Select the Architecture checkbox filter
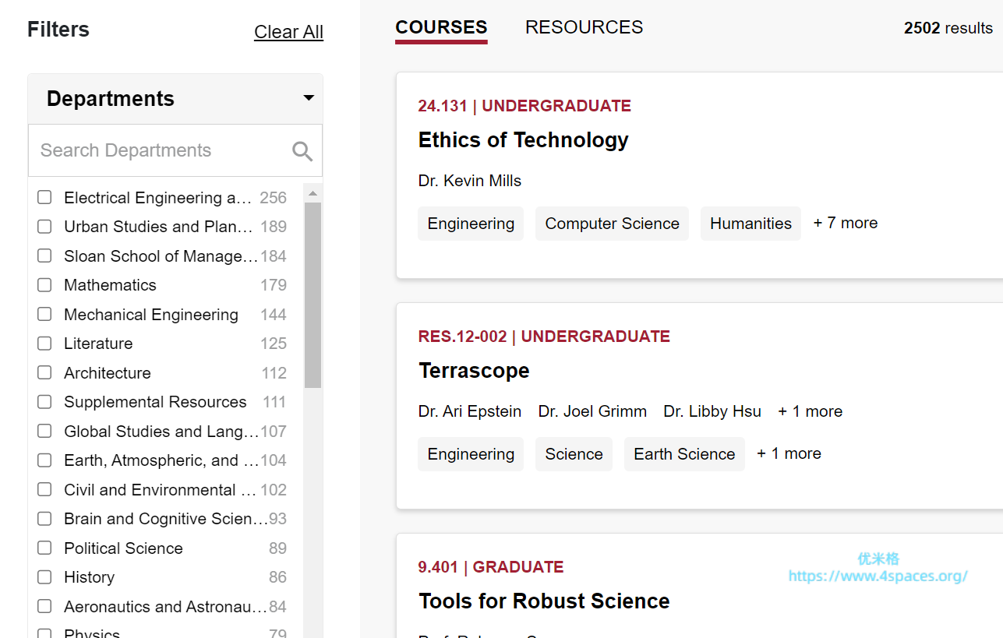1003x638 pixels. pyautogui.click(x=45, y=372)
